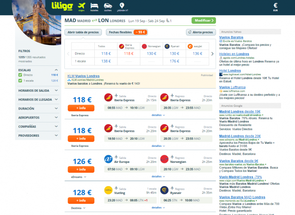
Task: Open the Vuelos Baratos Yahoo ad link
Action: click(231, 37)
